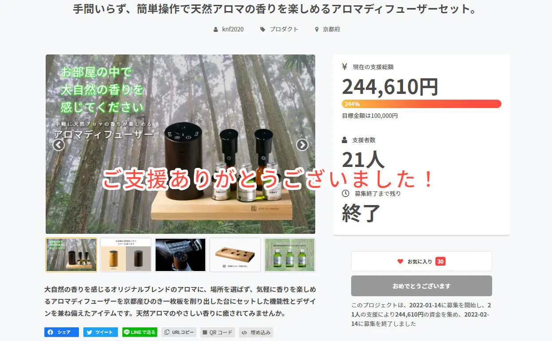Click the おめでとうございます button
Viewport: 552px width, 341px height.
pyautogui.click(x=422, y=286)
